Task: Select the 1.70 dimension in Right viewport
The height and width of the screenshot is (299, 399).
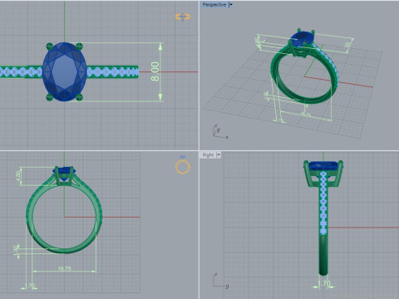Action: [x=324, y=284]
